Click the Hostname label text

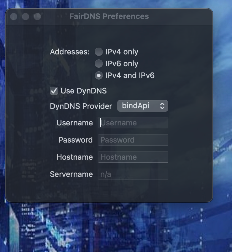(74, 157)
